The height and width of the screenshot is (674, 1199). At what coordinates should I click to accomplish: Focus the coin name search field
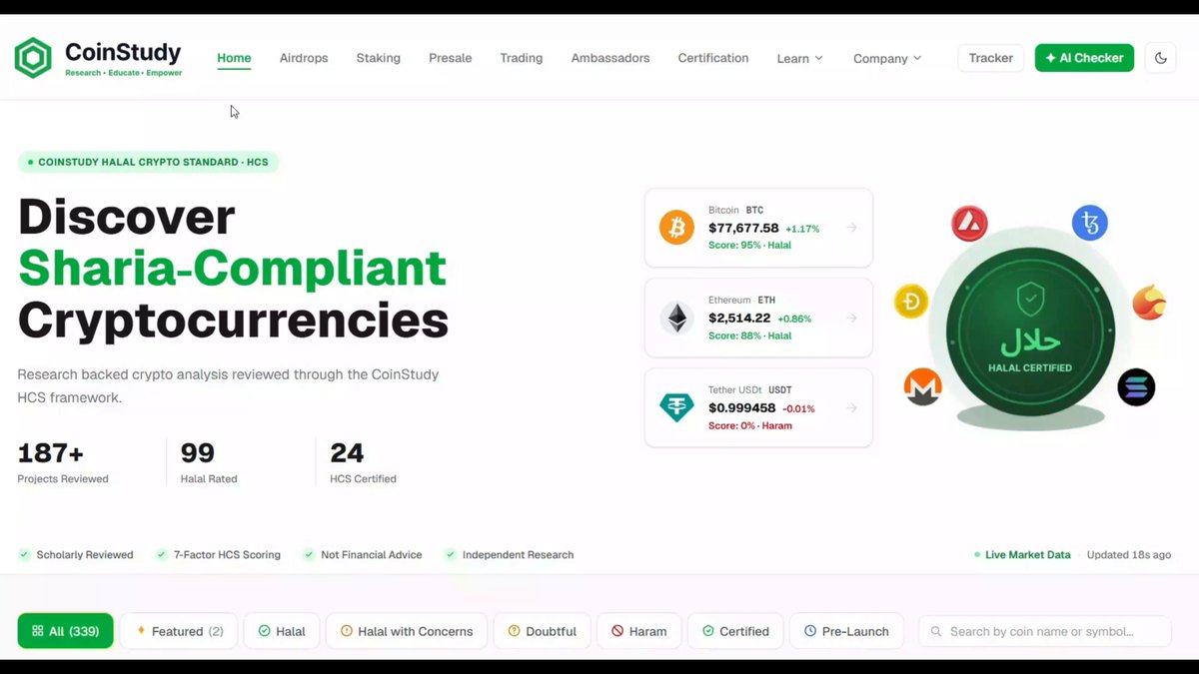click(x=1045, y=631)
